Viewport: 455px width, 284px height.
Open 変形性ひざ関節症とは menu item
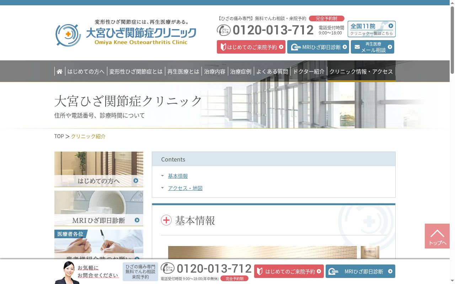136,71
